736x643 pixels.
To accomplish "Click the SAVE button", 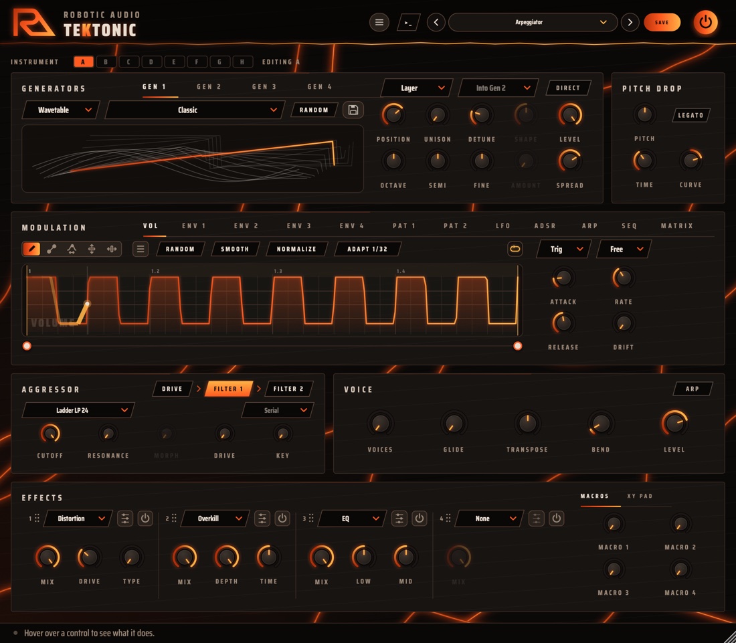I will (x=662, y=22).
